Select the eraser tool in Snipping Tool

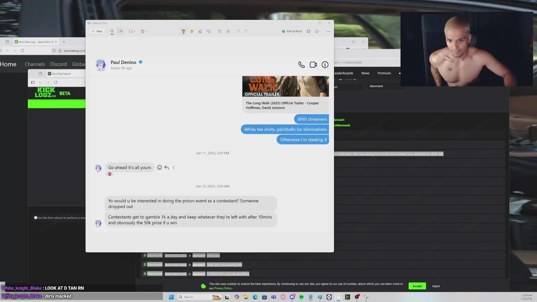200,31
